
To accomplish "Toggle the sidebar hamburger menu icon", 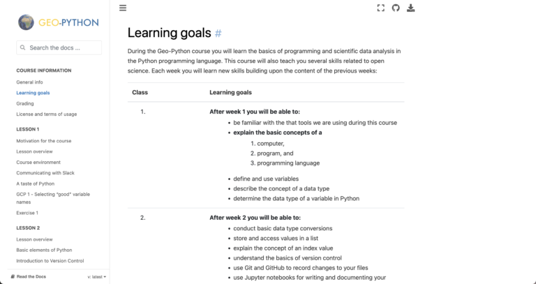I will (123, 8).
